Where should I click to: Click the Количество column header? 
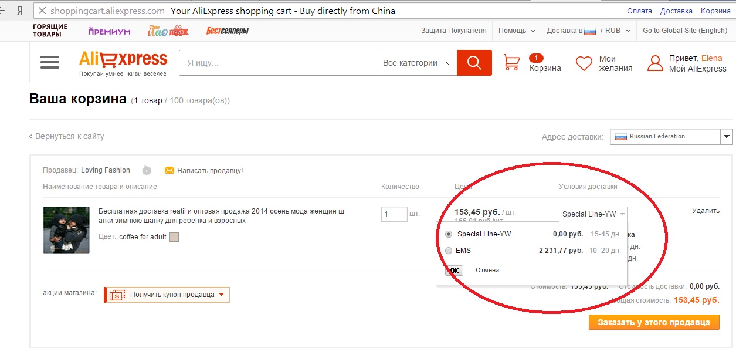pyautogui.click(x=400, y=187)
